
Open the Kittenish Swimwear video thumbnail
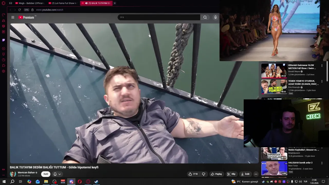[x=274, y=71]
